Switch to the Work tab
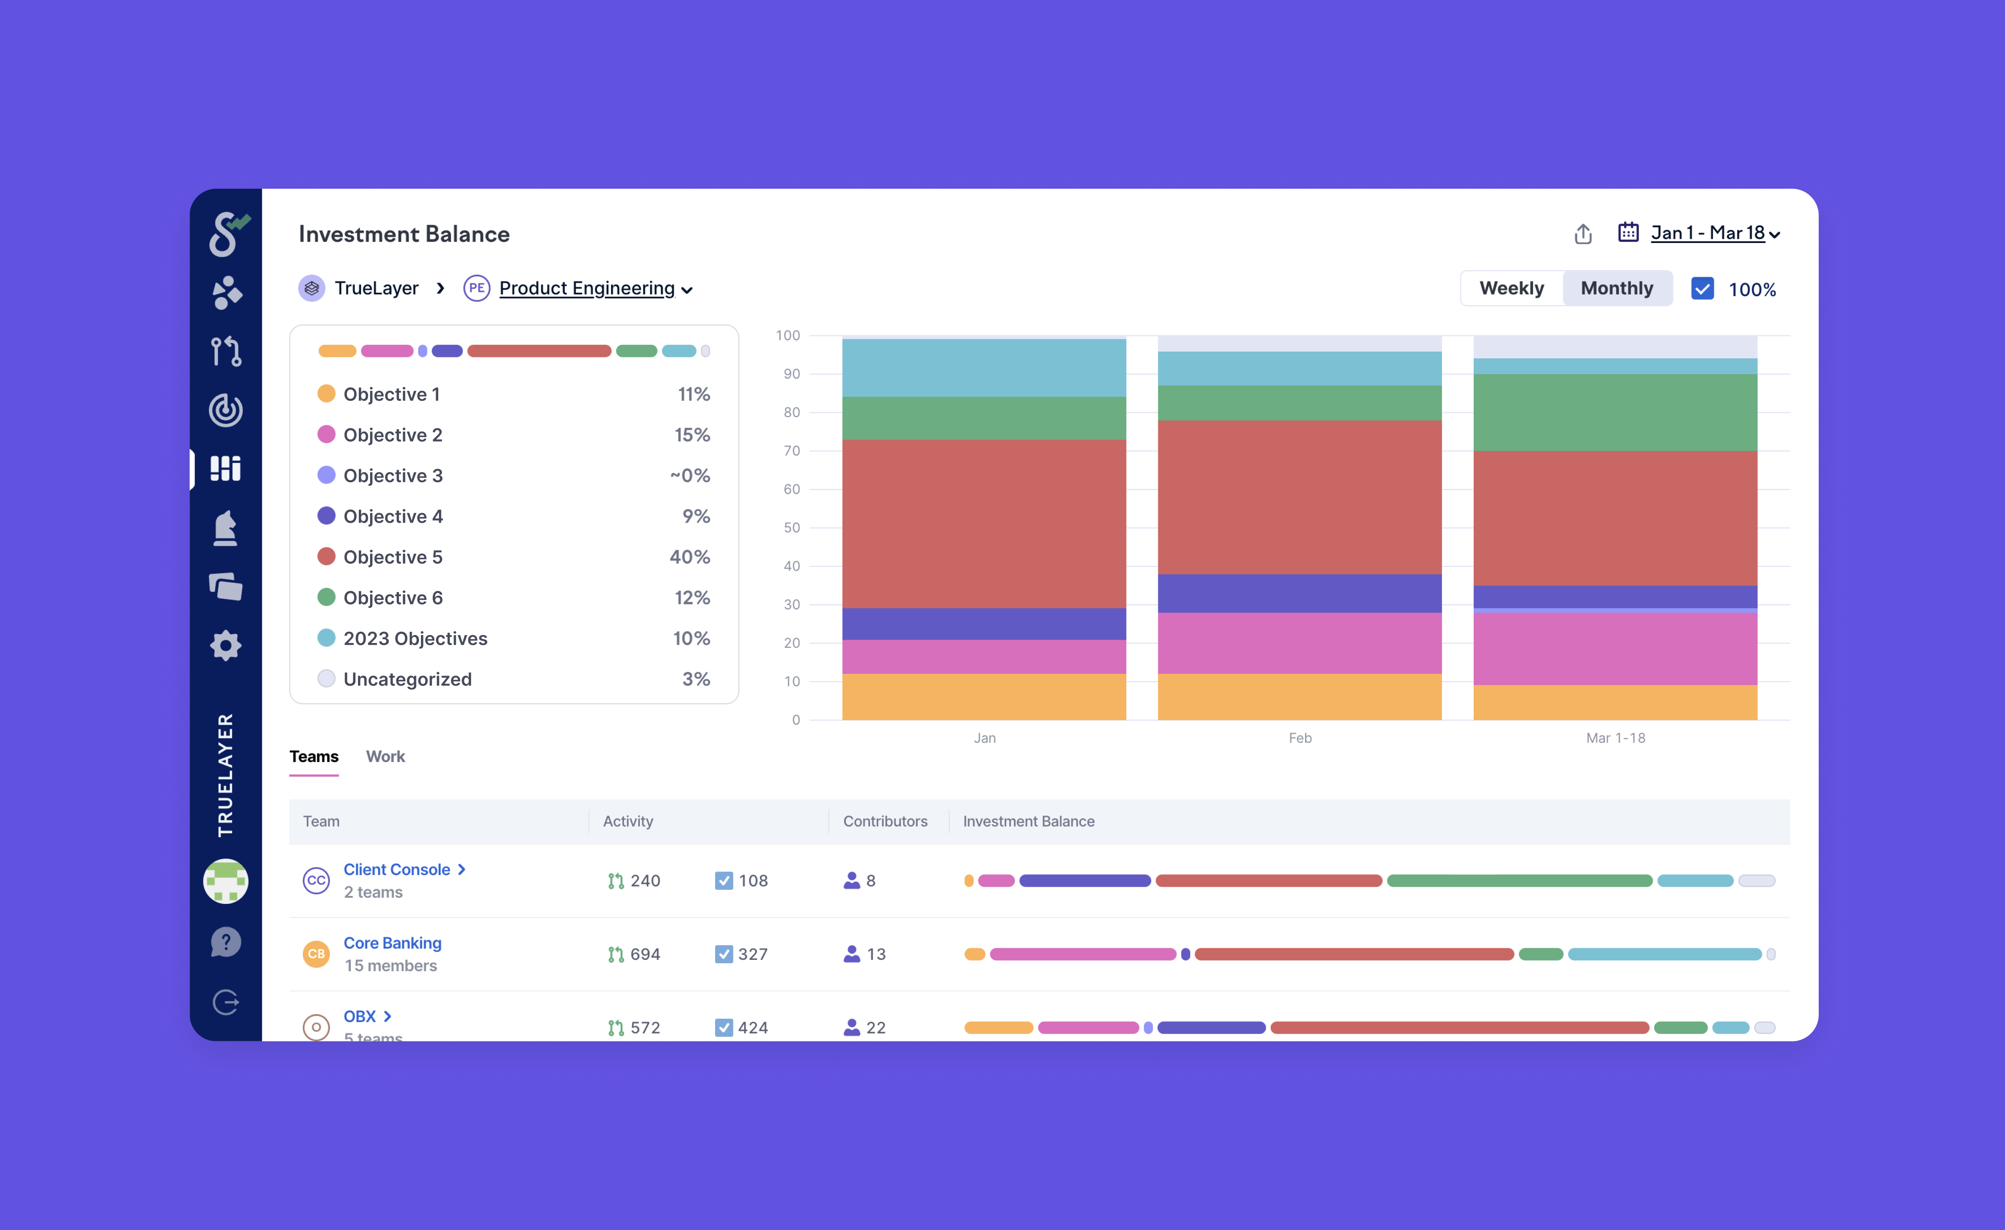This screenshot has height=1230, width=2005. (385, 757)
